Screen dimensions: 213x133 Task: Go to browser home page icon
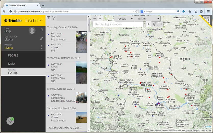(190, 11)
